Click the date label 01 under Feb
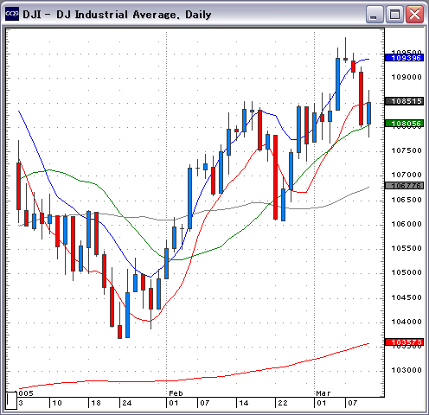Viewport: 429px width, 415px height. tap(174, 403)
